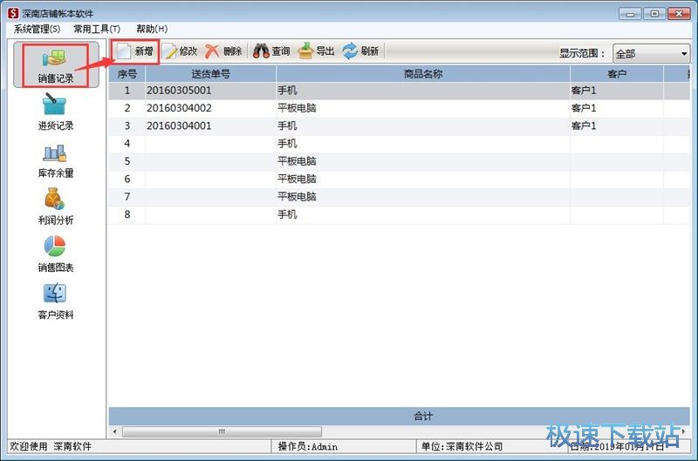Open the 常用工具(T) menu
The width and height of the screenshot is (698, 461).
coord(97,29)
